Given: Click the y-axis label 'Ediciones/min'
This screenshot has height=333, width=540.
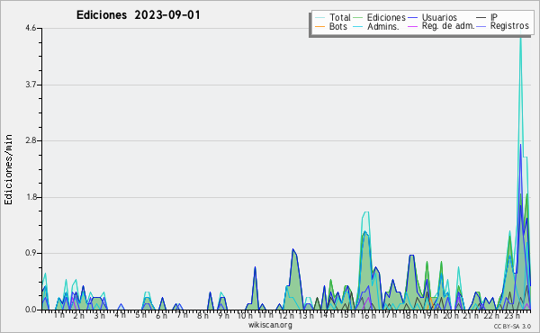Looking at the screenshot, I should 8,169.
